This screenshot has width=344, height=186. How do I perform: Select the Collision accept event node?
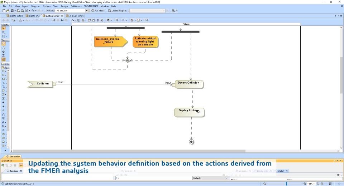click(x=40, y=84)
